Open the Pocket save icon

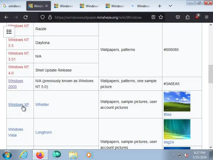178,17
